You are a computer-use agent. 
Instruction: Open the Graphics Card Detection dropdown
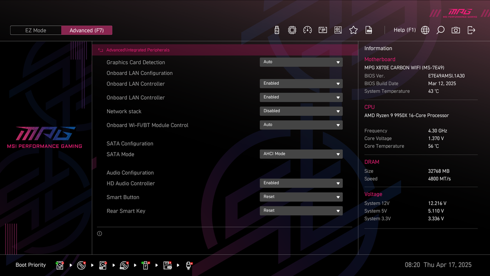pyautogui.click(x=301, y=62)
